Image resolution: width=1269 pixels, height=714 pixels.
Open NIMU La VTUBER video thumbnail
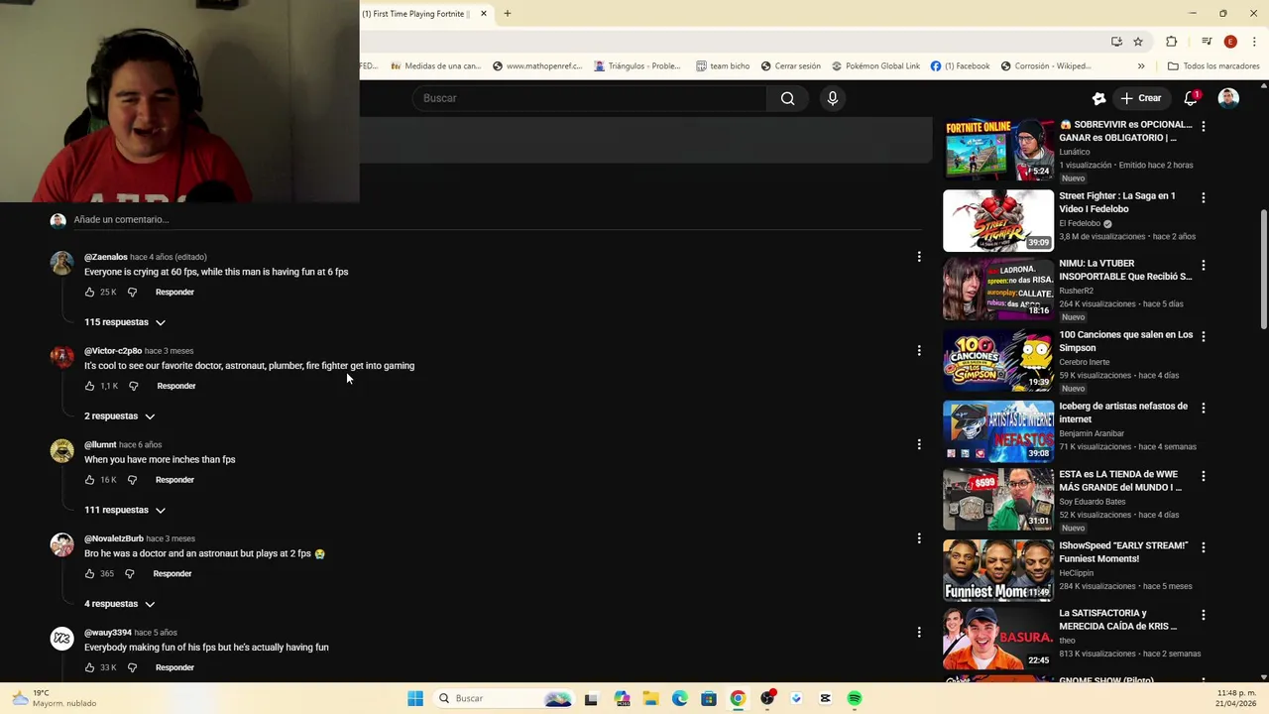(998, 289)
